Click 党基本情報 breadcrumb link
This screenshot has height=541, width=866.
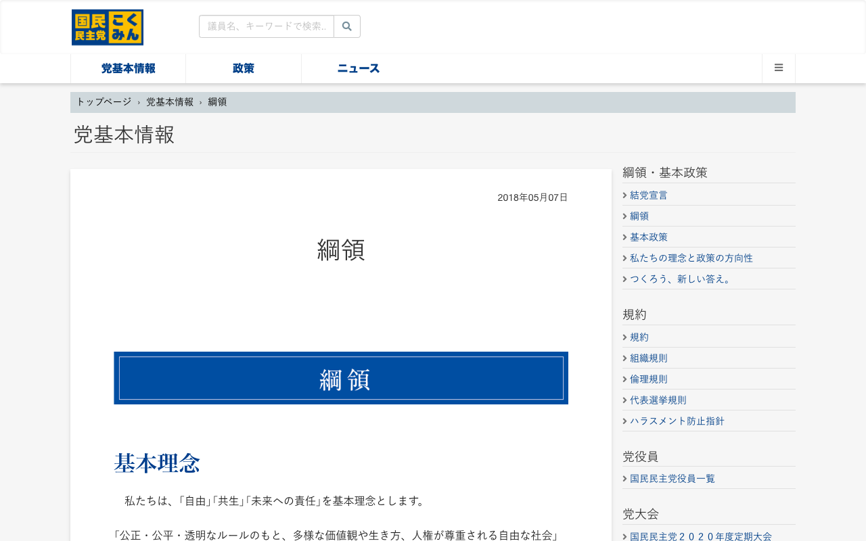pos(170,102)
